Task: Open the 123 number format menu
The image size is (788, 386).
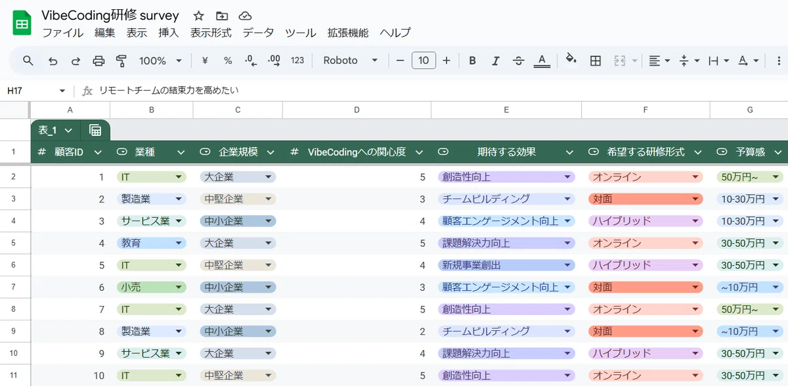Action: coord(297,60)
